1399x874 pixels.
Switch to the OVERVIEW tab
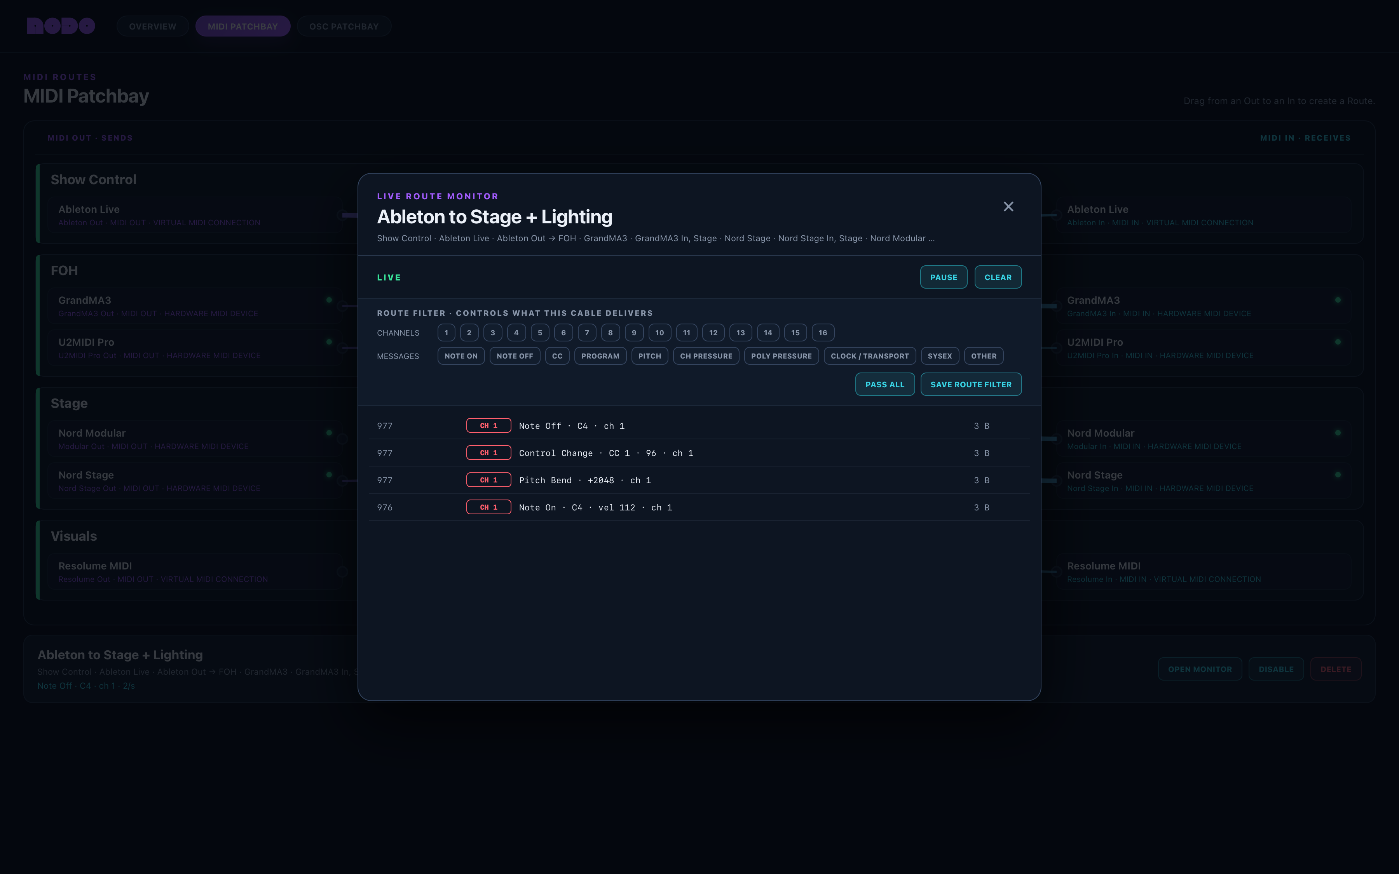(153, 26)
